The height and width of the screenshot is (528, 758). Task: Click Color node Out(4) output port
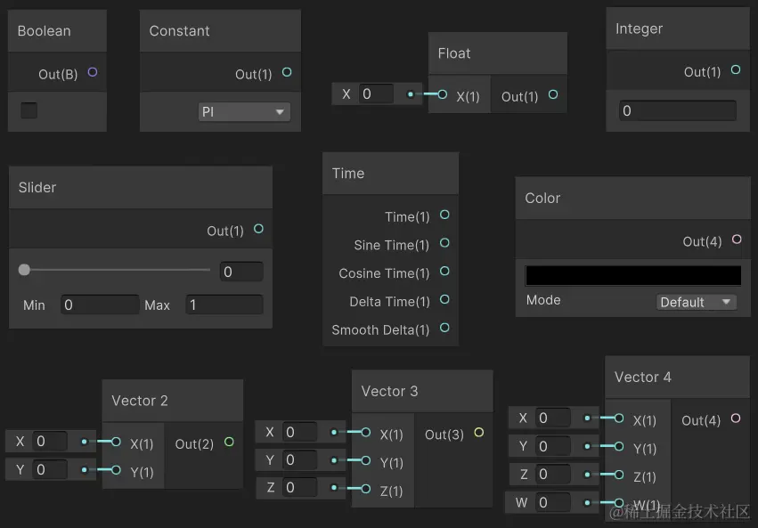737,240
